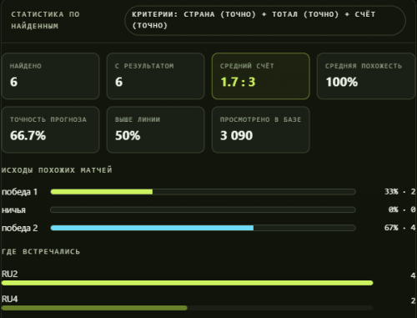Open the highlighted СРЕДНИЙ СЧЁТ card
Viewport: 417px width, 318px height.
tap(261, 76)
